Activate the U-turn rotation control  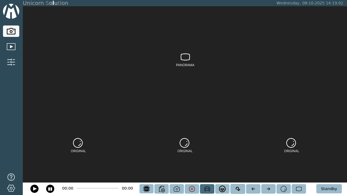point(237,189)
